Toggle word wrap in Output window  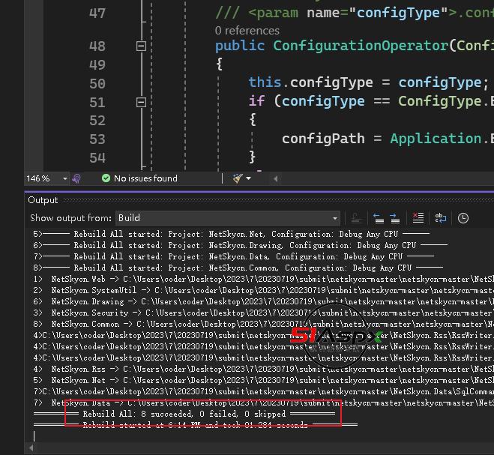(x=441, y=218)
